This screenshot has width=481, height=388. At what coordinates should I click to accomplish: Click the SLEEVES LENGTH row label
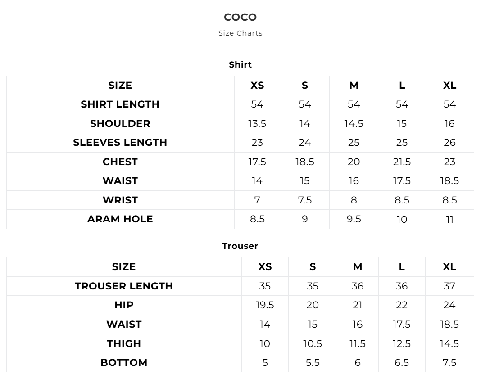click(x=120, y=142)
